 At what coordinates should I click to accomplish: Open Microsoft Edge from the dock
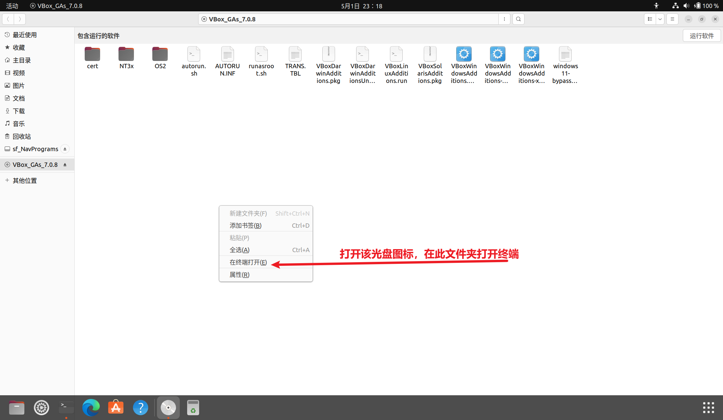click(91, 408)
